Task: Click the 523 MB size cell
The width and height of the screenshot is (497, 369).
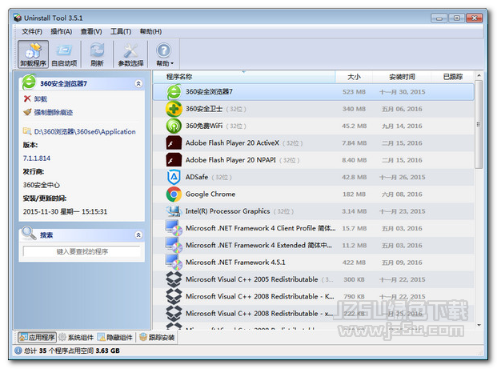Action: [354, 92]
